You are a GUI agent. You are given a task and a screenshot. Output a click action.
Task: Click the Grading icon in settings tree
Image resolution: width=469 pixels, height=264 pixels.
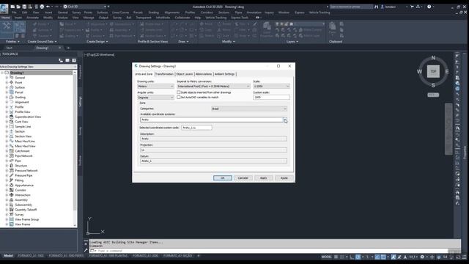click(12, 98)
